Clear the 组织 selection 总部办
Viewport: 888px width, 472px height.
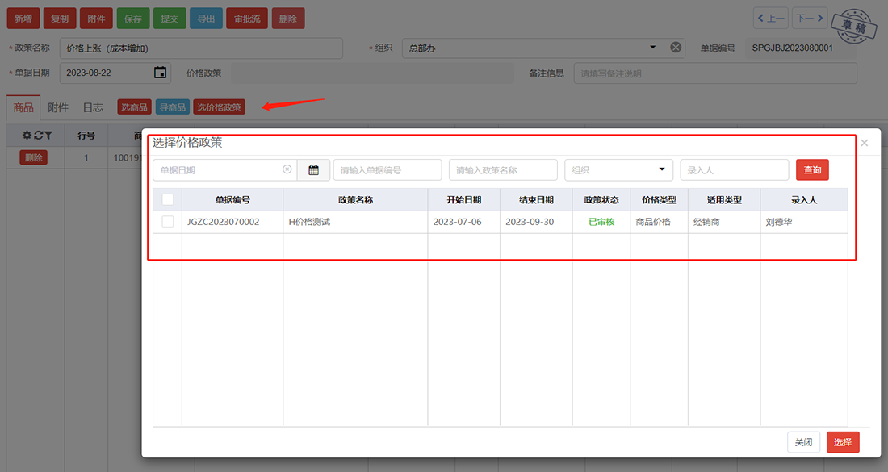676,48
